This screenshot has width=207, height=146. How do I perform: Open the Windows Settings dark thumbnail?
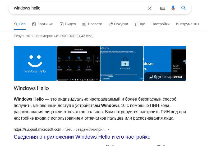pos(79,63)
